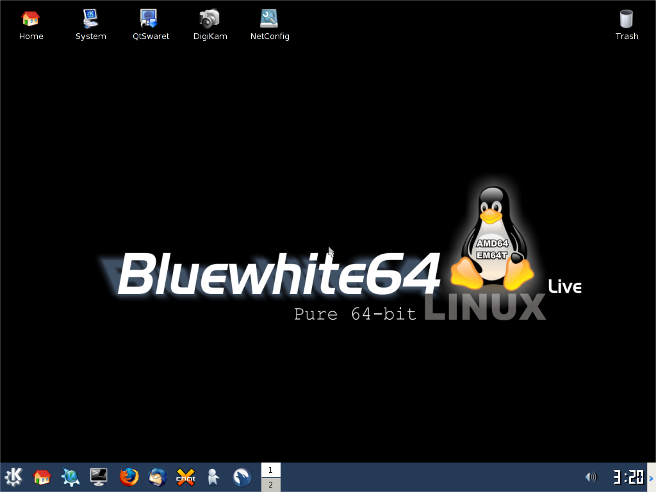Launch DigiKam from the desktop

point(210,25)
